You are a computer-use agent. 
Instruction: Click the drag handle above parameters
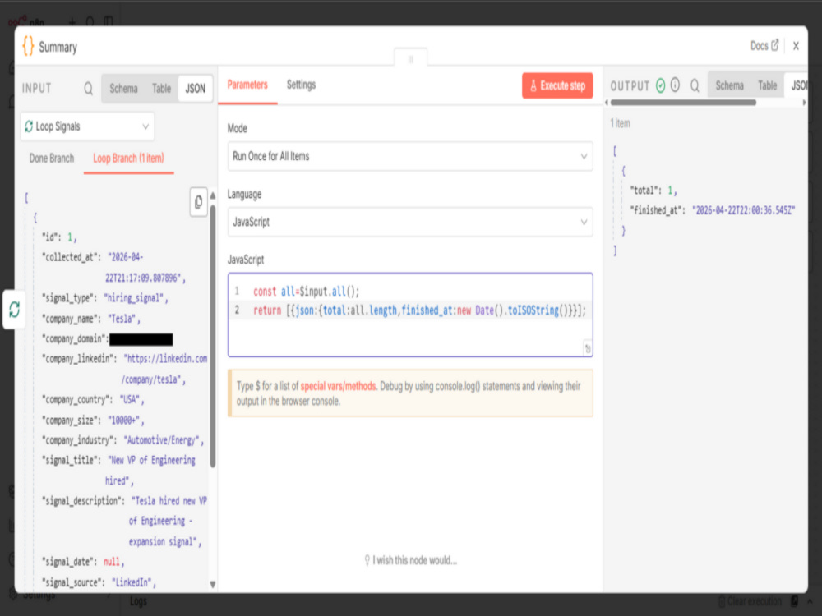coord(410,59)
